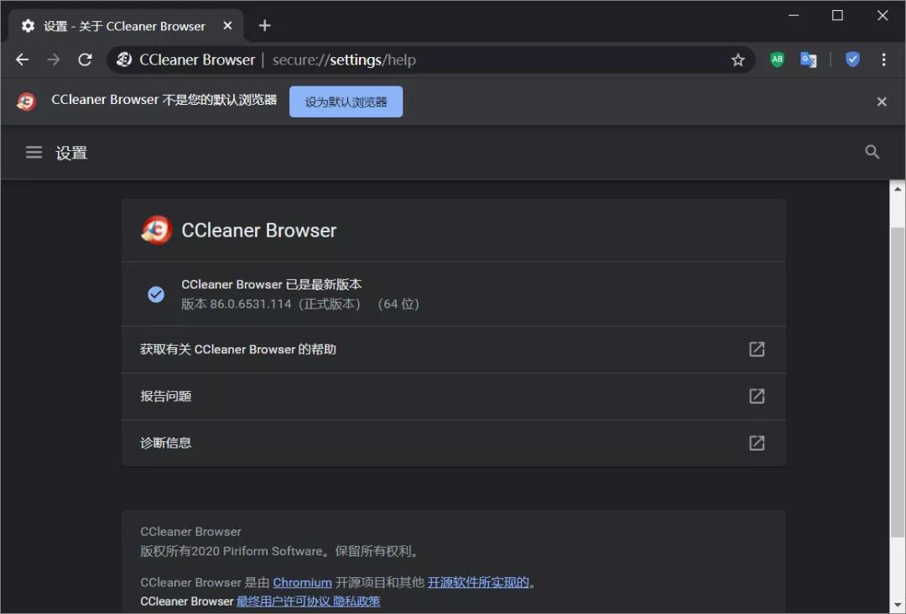This screenshot has height=614, width=906.
Task: Dismiss the default browser notification bar
Action: tap(882, 101)
